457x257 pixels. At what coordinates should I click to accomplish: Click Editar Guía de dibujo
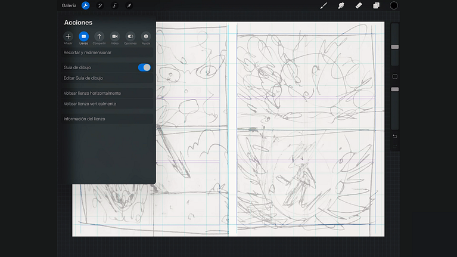click(x=83, y=78)
